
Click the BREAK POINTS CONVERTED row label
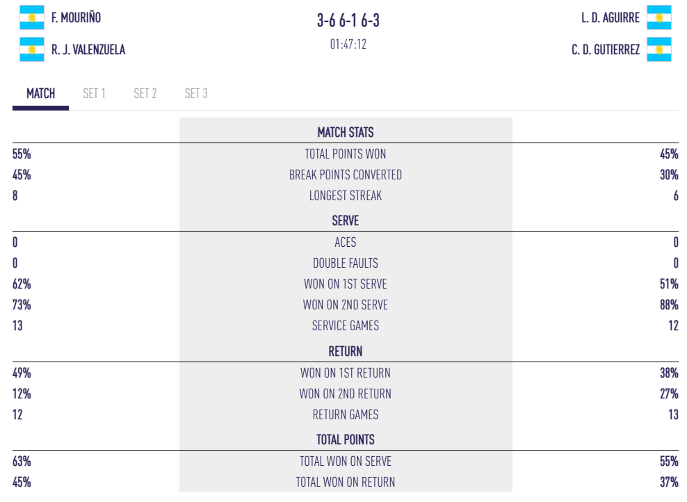[x=346, y=175]
